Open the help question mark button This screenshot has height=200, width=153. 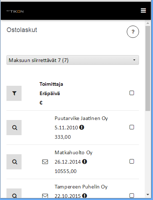[133, 32]
